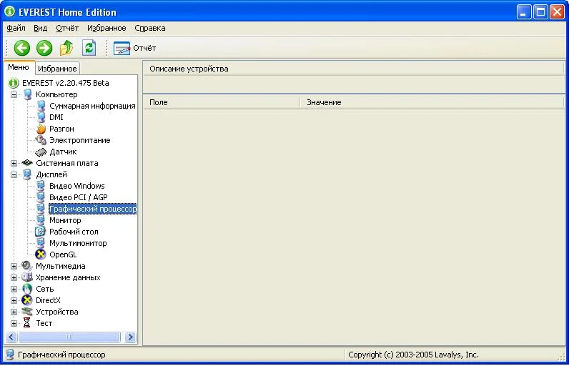Maximize the EVEREST Home Edition window
The width and height of the screenshot is (569, 366).
tap(540, 12)
